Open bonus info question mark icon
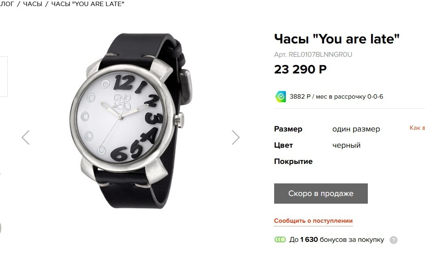425x254 pixels. (393, 240)
